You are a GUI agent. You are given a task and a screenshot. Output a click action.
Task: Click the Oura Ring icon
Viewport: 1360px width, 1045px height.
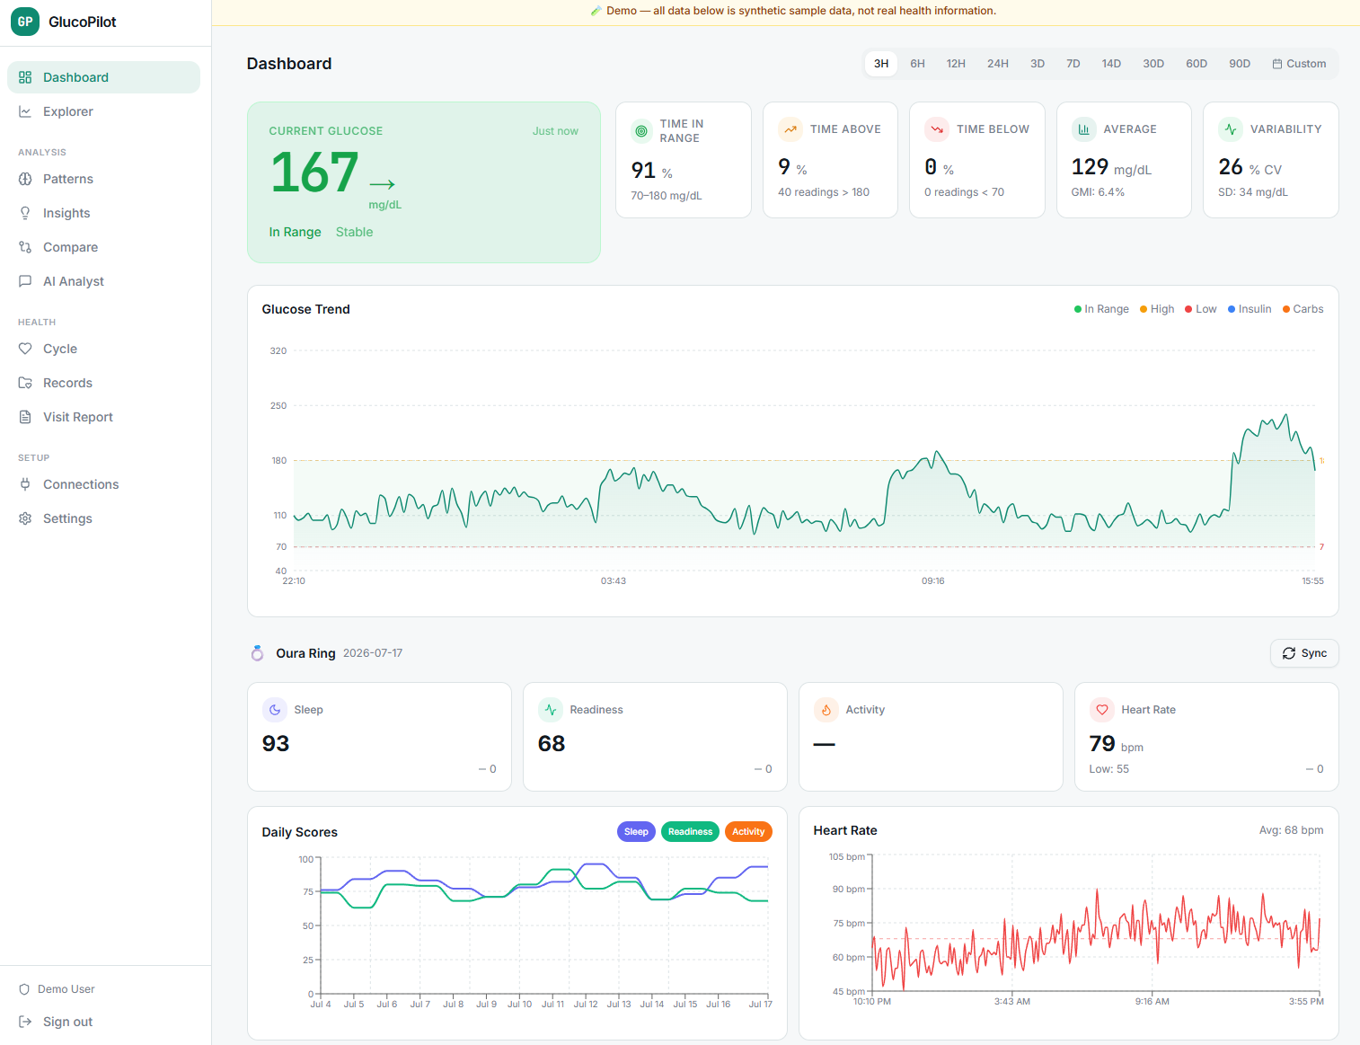pos(258,653)
